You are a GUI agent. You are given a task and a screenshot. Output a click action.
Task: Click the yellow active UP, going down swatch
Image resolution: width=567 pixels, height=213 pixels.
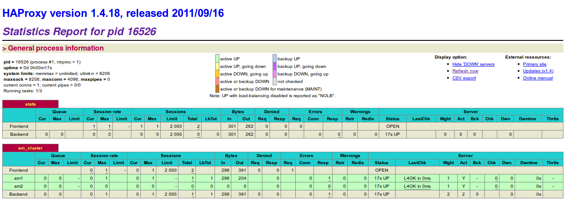[218, 66]
